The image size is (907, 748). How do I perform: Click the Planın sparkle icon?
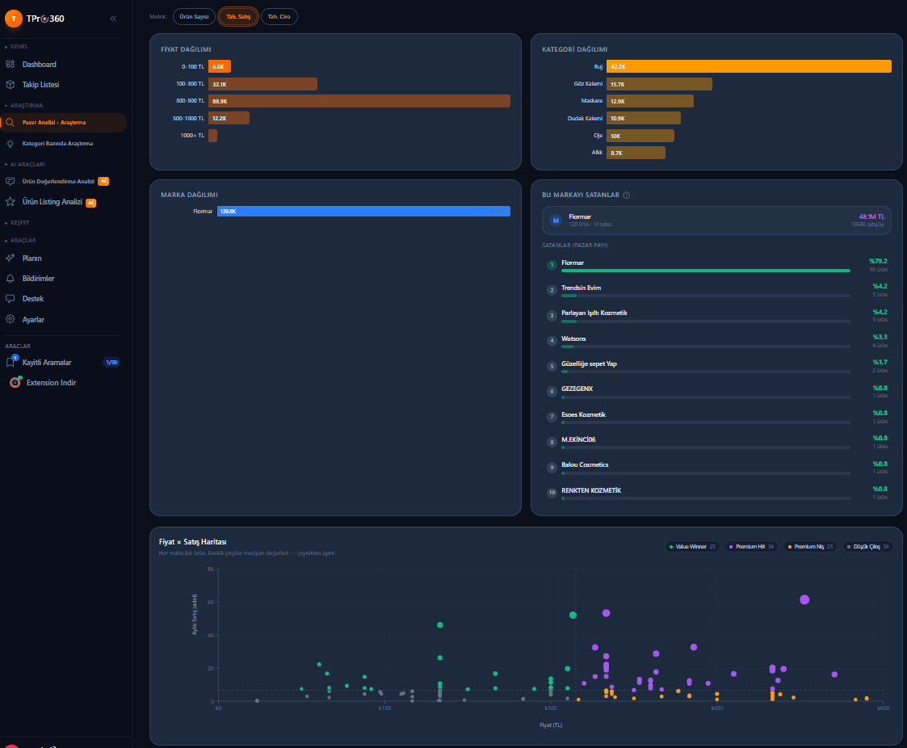coord(10,258)
